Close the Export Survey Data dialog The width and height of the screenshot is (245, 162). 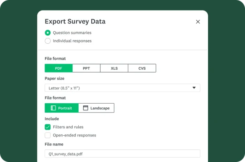point(198,22)
